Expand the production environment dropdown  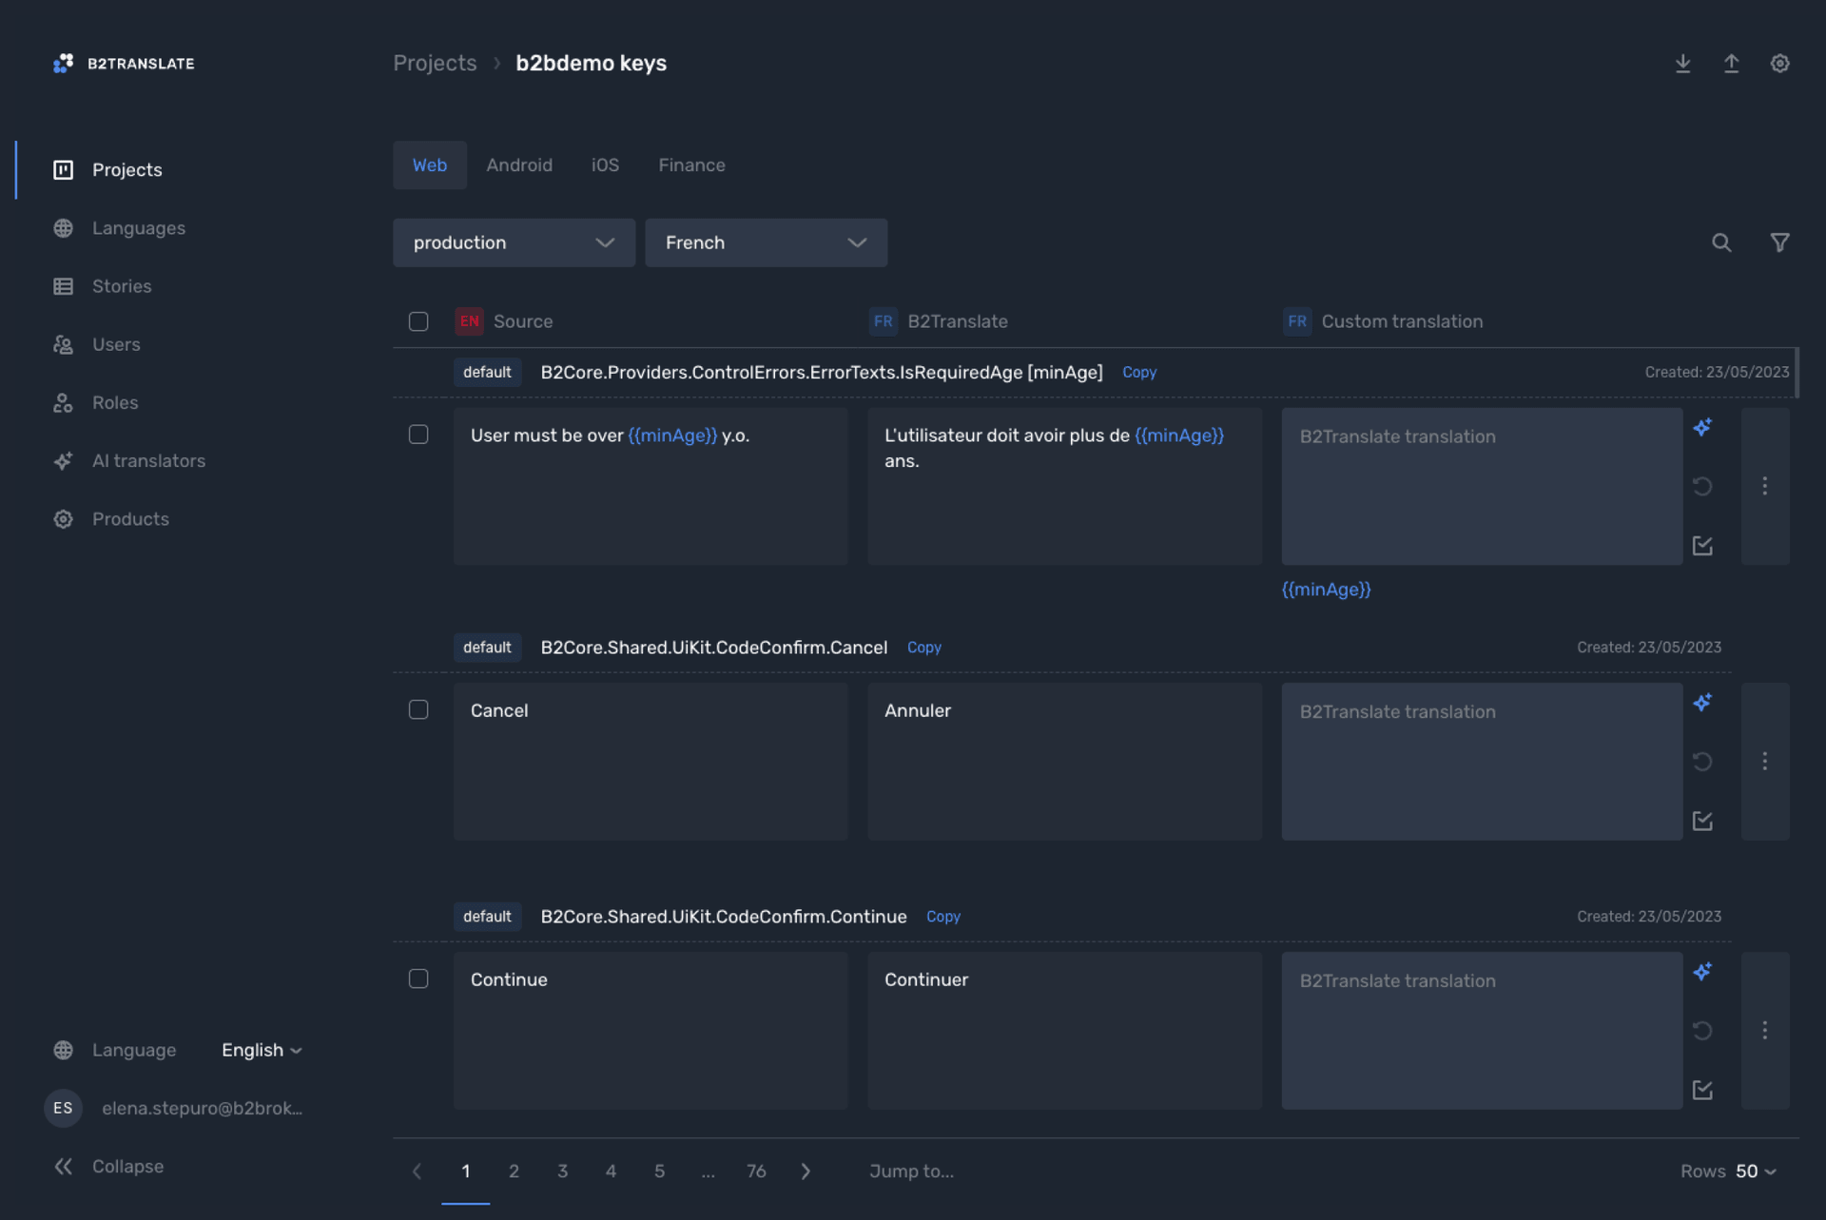(x=514, y=242)
